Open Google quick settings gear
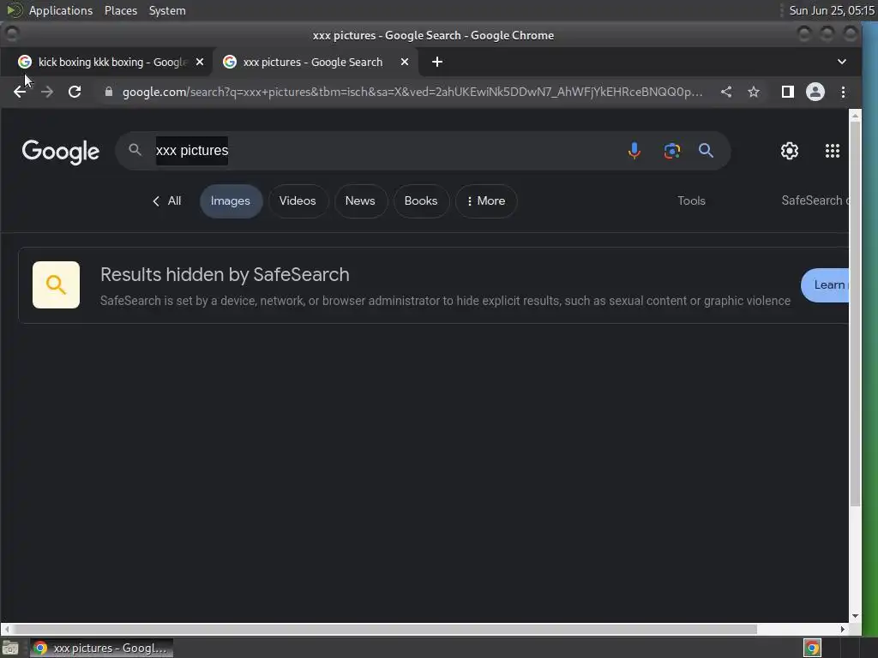This screenshot has width=878, height=658. pos(789,151)
